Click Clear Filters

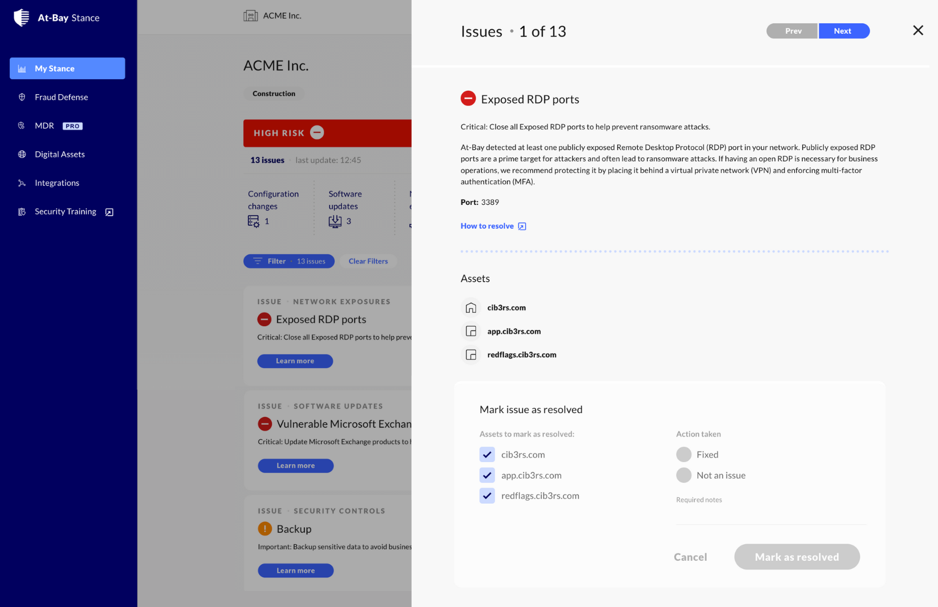[x=368, y=261]
